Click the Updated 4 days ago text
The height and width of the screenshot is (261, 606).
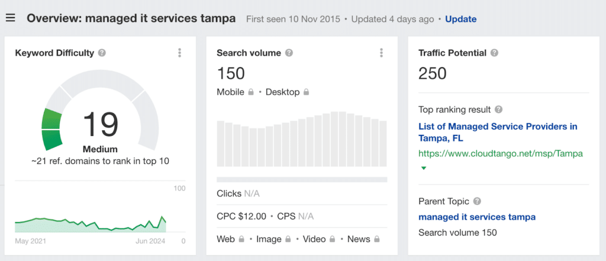[x=393, y=19]
